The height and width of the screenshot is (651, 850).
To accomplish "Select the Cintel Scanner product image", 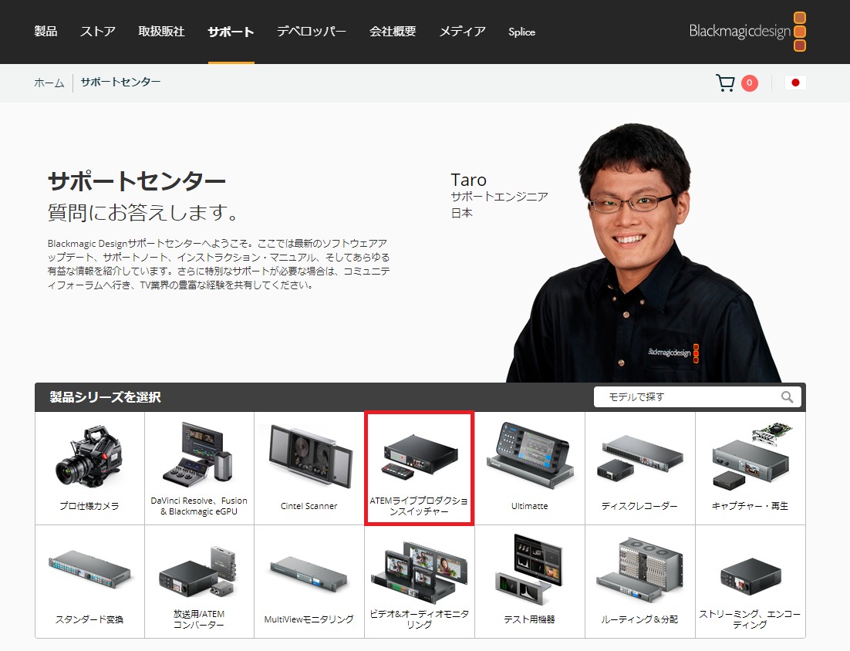I will tap(309, 456).
